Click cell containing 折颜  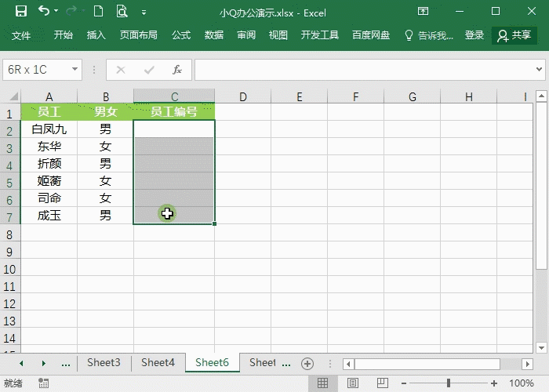[49, 163]
